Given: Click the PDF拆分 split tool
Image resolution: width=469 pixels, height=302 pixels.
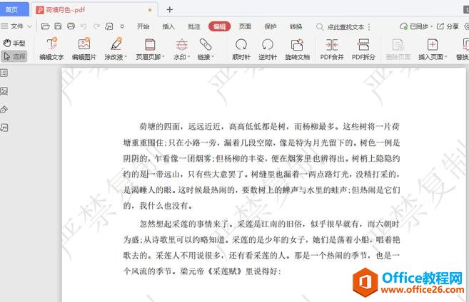Looking at the screenshot, I should 363,48.
